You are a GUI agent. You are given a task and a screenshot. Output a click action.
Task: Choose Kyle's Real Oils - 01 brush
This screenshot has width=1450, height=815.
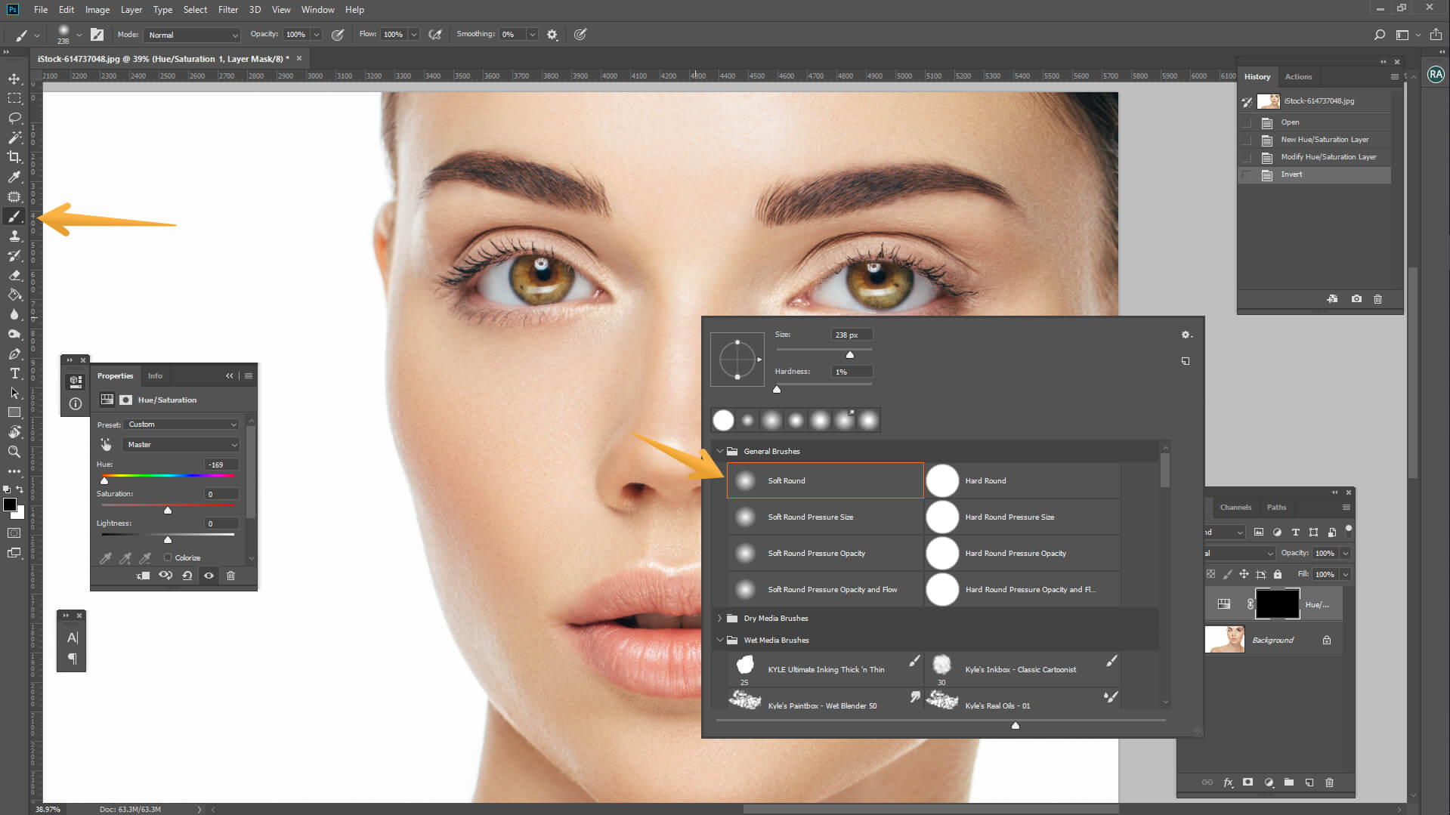tap(997, 705)
